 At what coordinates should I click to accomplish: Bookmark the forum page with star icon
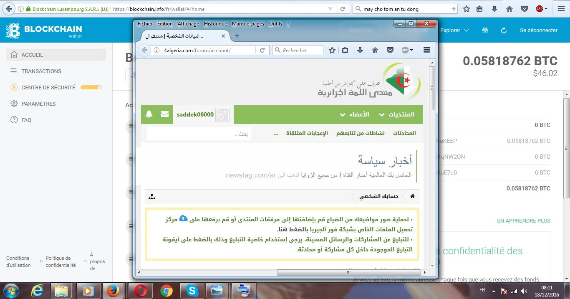332,50
